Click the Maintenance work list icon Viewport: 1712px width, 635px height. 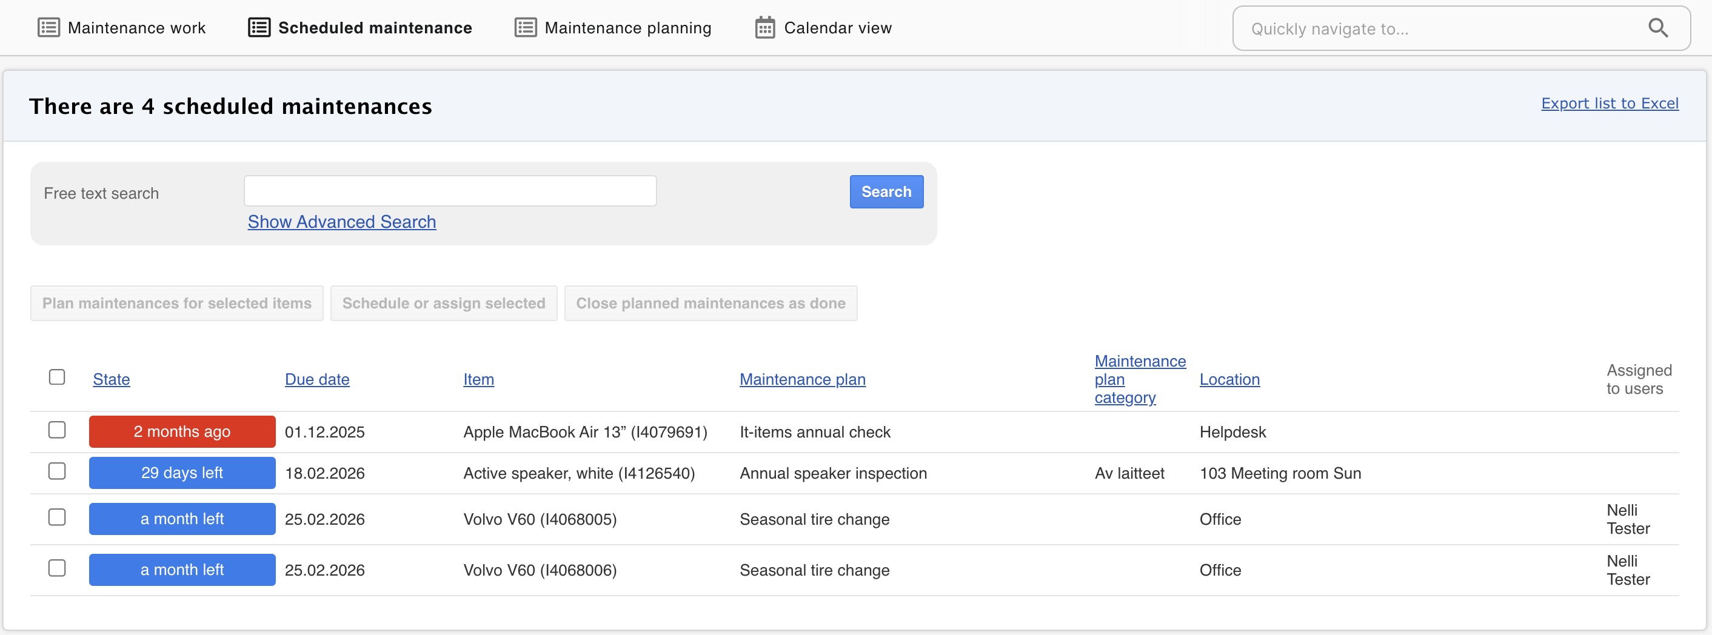pyautogui.click(x=48, y=28)
